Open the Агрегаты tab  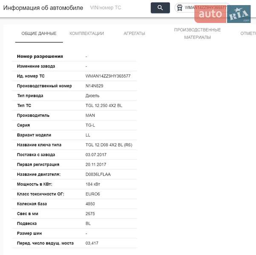click(134, 34)
